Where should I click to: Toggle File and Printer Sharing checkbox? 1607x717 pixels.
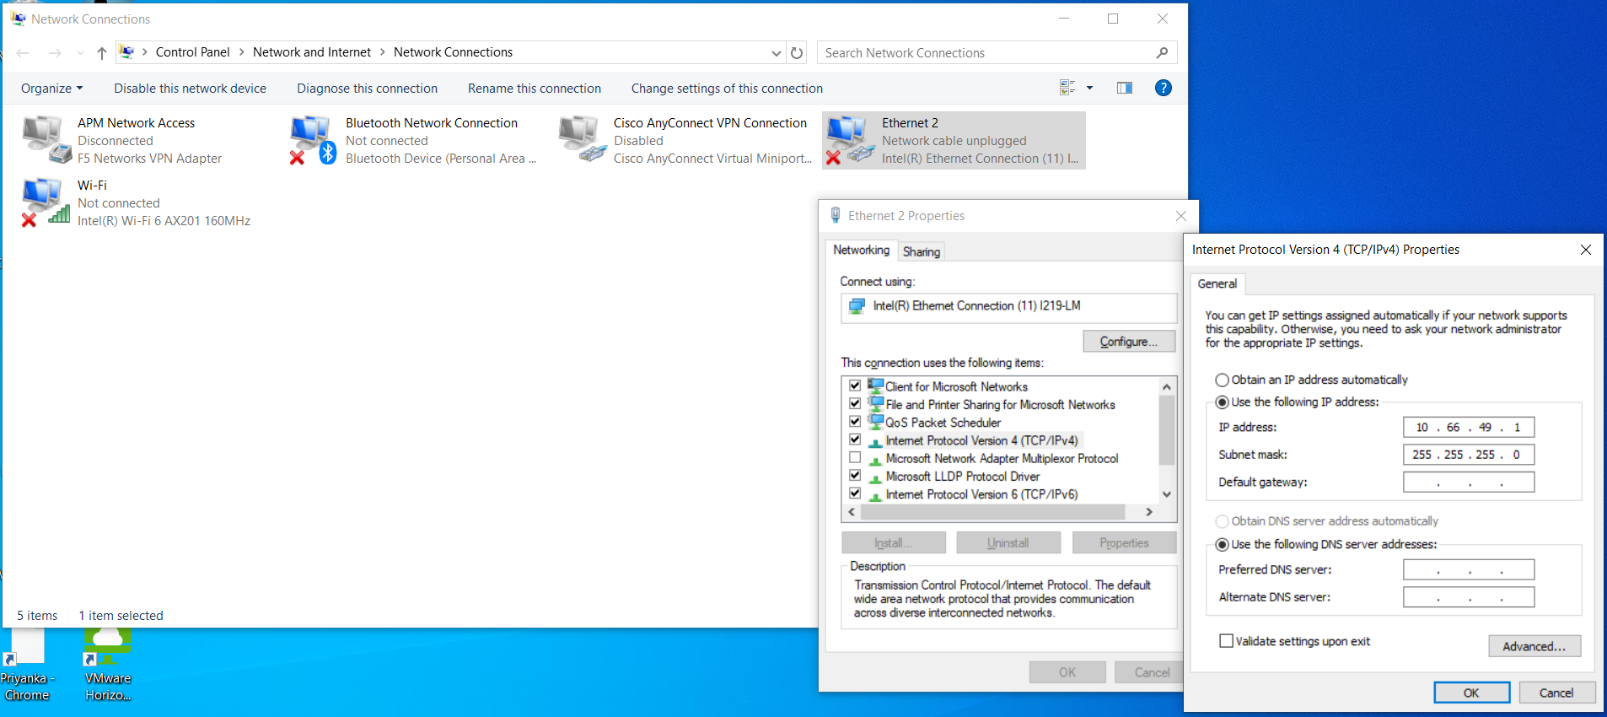coord(855,403)
